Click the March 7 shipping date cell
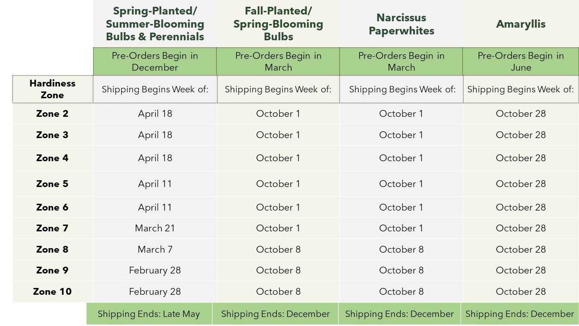 pyautogui.click(x=155, y=249)
